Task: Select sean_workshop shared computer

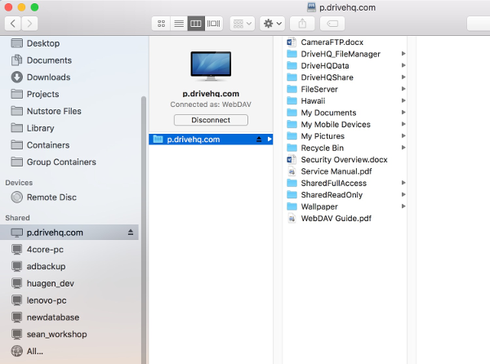Action: tap(49, 334)
